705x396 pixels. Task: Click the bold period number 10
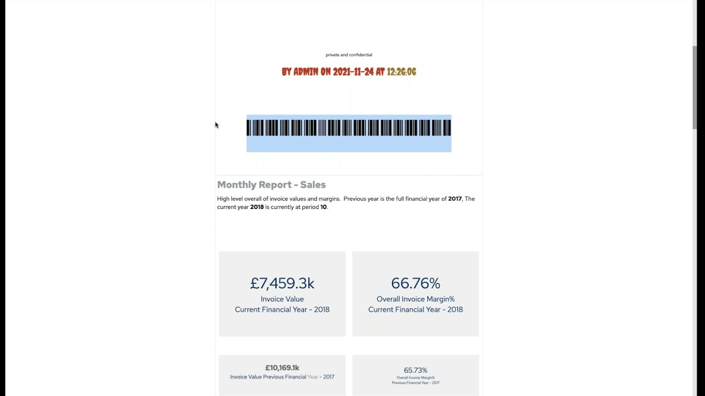[x=324, y=207]
